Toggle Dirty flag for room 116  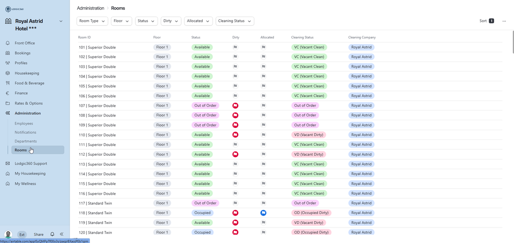[x=235, y=193]
